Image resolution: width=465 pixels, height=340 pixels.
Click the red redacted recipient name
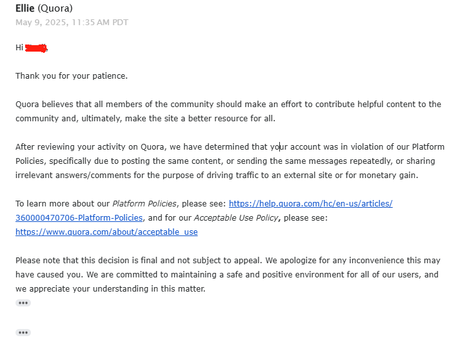36,48
